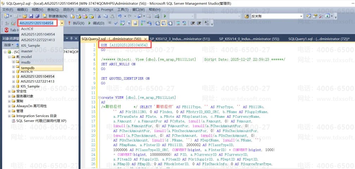The image size is (355, 169).
Task: Click the Undo arrow icon
Action: click(120, 16)
